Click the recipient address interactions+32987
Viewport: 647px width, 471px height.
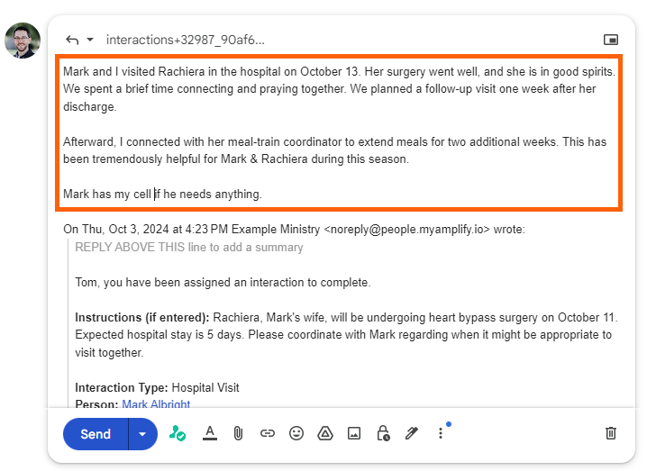coord(186,40)
